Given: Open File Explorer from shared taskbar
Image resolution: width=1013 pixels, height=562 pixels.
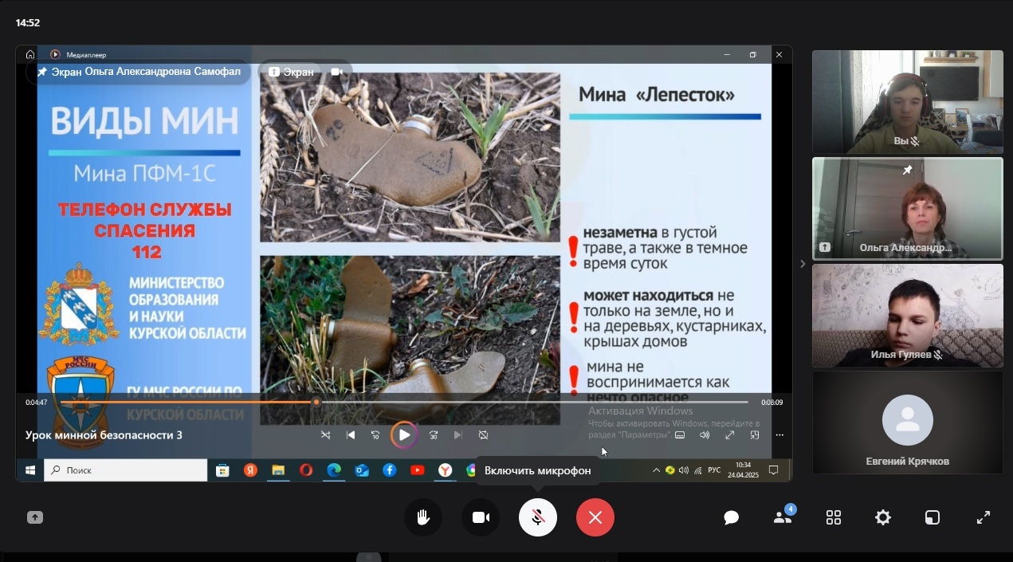Looking at the screenshot, I should click(x=278, y=470).
